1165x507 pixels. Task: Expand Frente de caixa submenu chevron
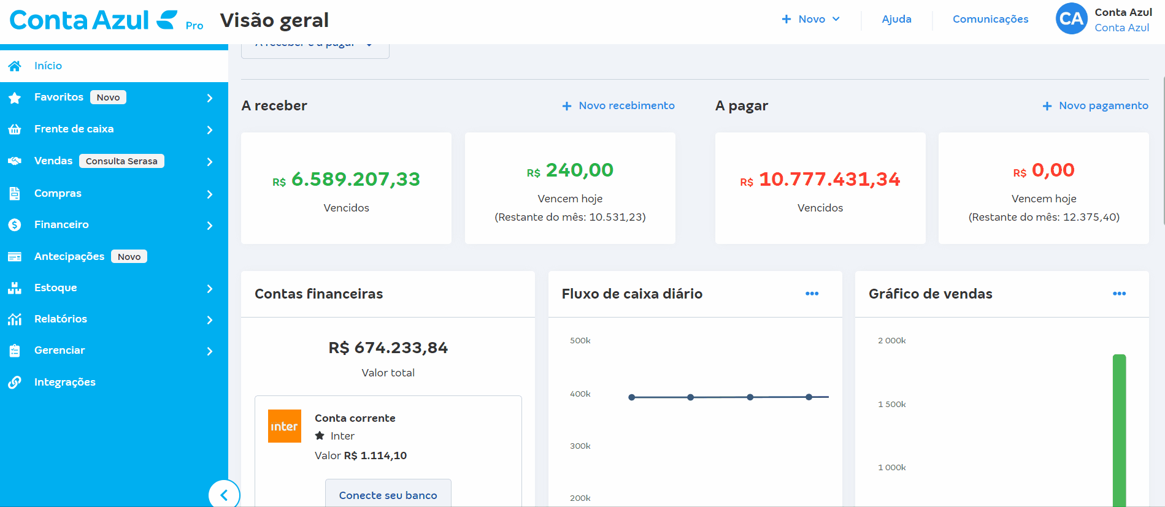210,130
